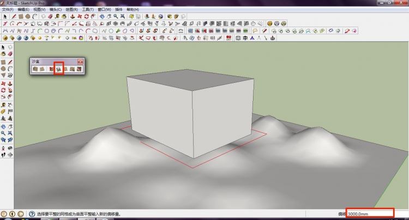
Task: Click the Google Earth globe icon in the top toolbar
Action: pos(161,16)
